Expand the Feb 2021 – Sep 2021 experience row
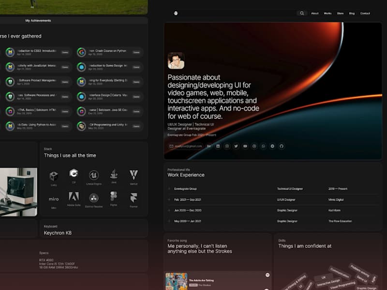Viewport: 387px width, 290px height. [273, 200]
